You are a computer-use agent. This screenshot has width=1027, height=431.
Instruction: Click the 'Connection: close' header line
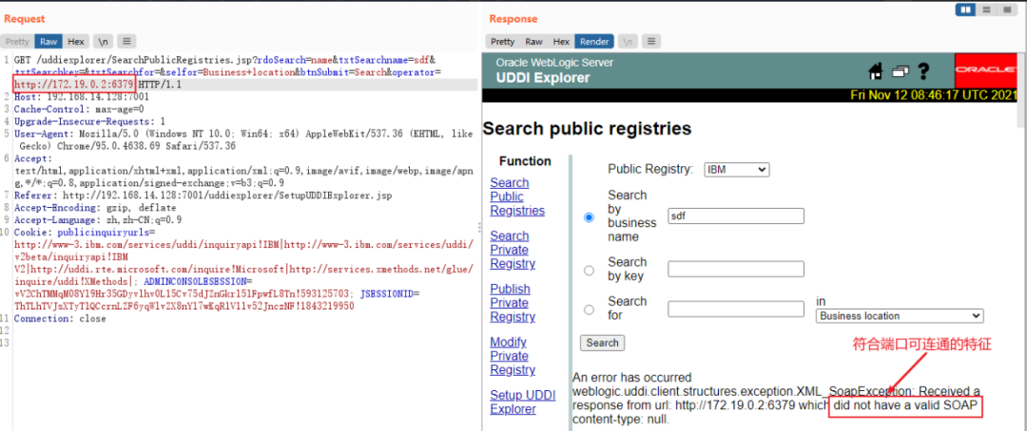click(x=60, y=319)
